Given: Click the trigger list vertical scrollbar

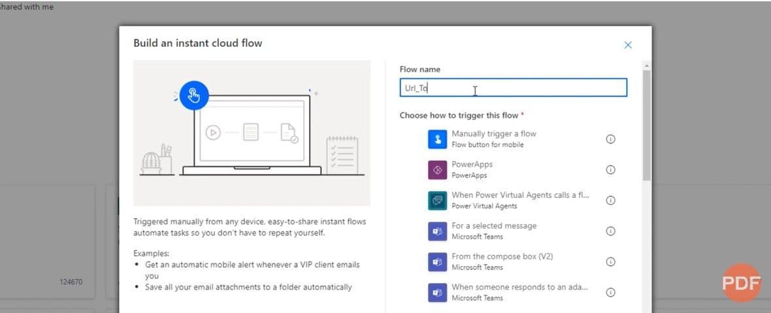Looking at the screenshot, I should [646, 124].
